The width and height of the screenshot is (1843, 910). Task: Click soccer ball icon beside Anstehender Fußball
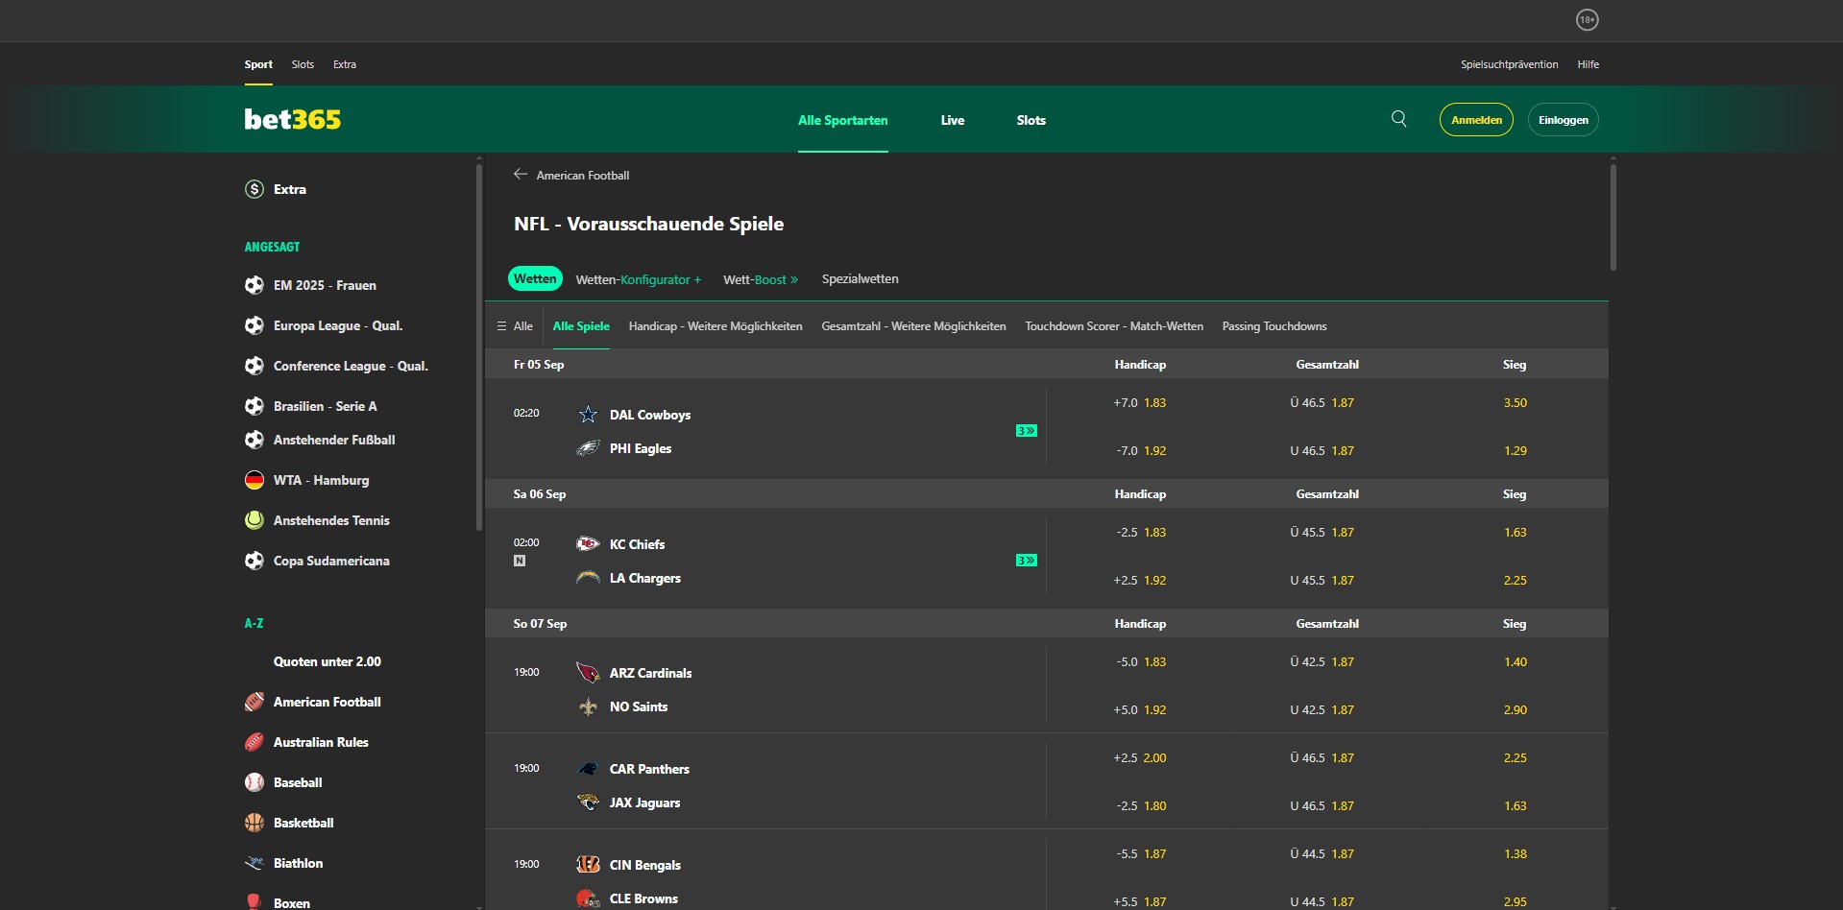254,440
